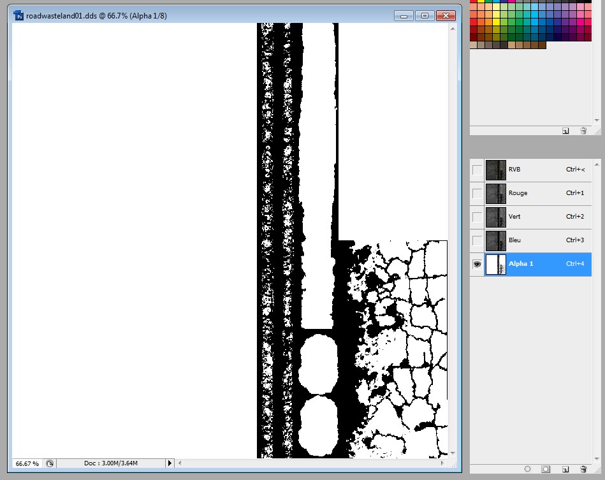
Task: Hide the Alpha 1 channel eye icon
Action: 477,264
